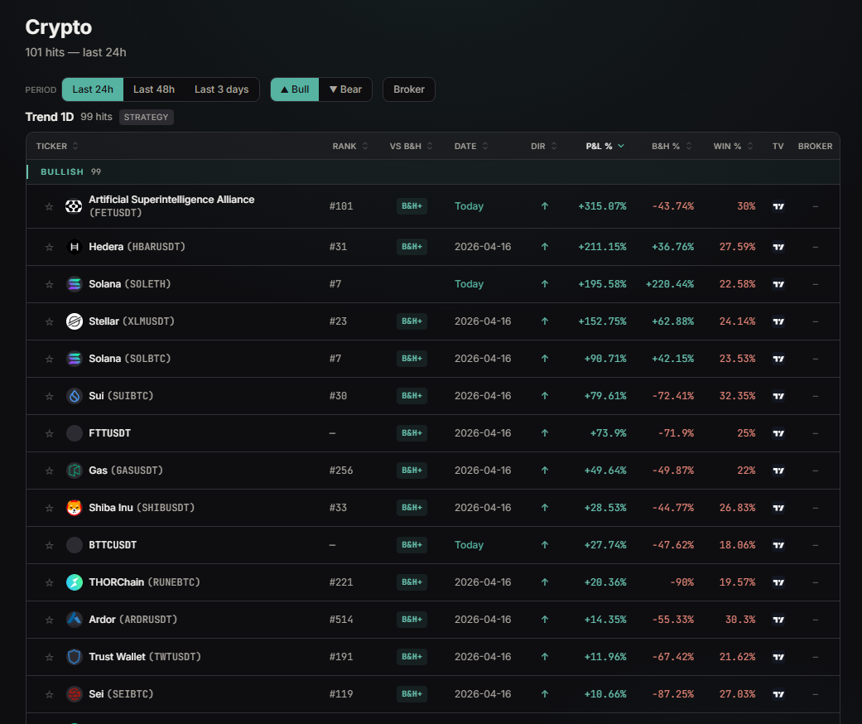Click the Today date in SOLETH row

[469, 284]
